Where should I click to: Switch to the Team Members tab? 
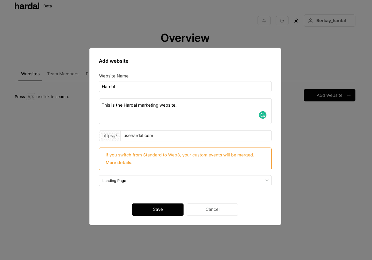point(63,74)
